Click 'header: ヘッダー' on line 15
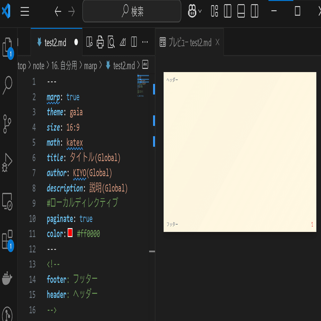This screenshot has width=321, height=321. 72,294
